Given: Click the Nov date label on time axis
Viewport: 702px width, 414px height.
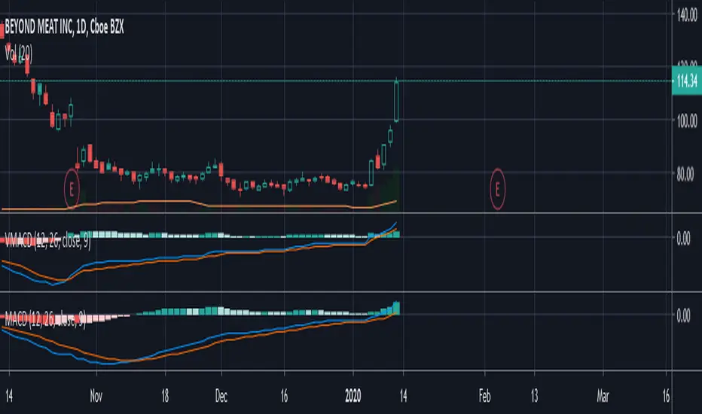Looking at the screenshot, I should click(x=96, y=396).
